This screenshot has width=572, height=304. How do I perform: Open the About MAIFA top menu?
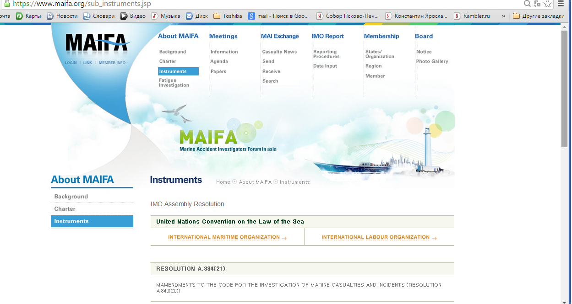[178, 36]
